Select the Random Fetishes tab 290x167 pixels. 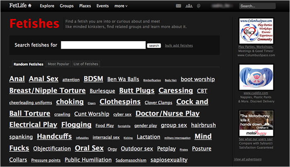point(28,64)
